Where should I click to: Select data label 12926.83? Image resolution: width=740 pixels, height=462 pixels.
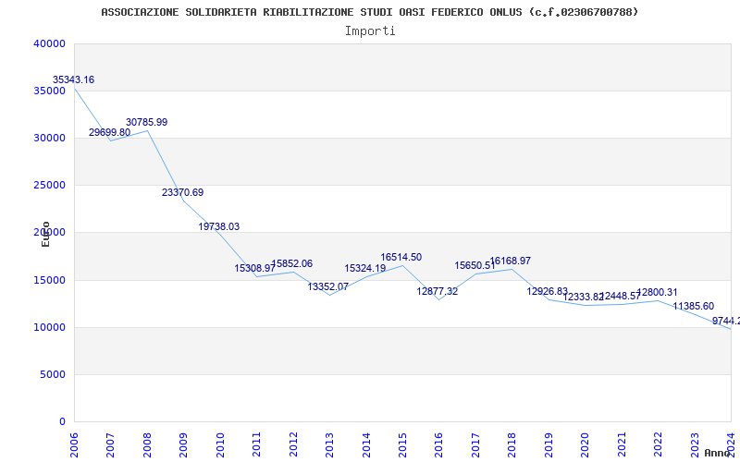pyautogui.click(x=547, y=291)
